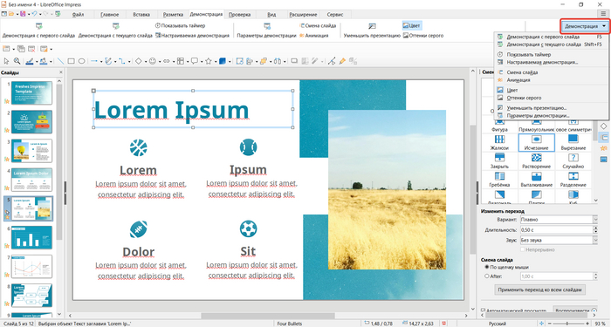Choose the arrow line tool
Screen dimensions: 611x327
pyautogui.click(x=94, y=61)
